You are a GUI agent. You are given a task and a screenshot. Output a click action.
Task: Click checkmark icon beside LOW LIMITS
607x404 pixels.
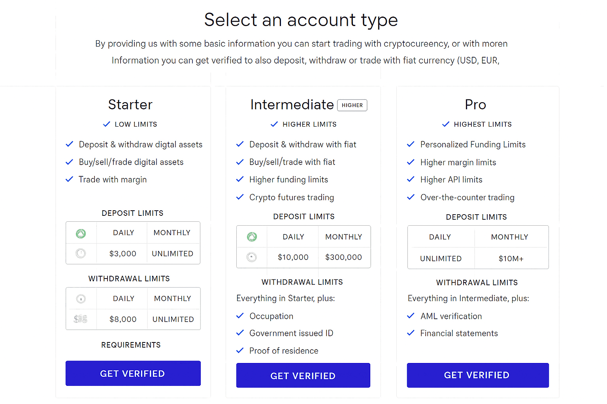click(x=106, y=124)
